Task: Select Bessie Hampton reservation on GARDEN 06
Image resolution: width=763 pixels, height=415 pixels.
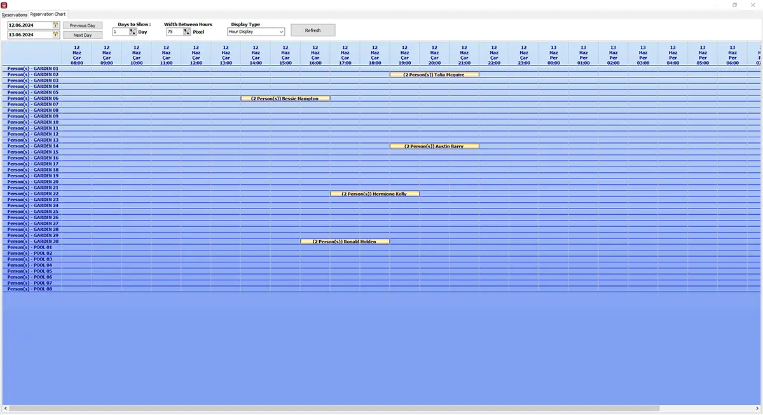Action: tap(285, 99)
